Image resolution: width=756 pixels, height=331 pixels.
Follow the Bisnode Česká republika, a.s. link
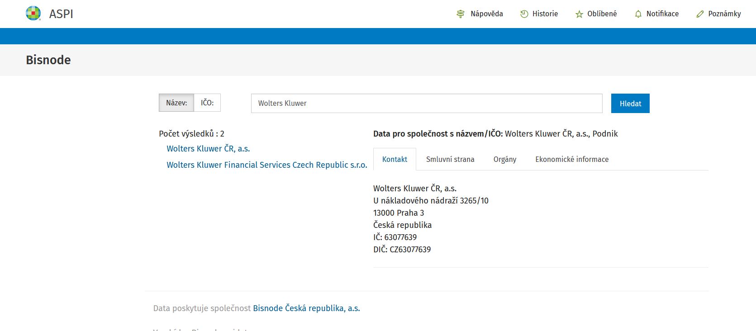306,308
